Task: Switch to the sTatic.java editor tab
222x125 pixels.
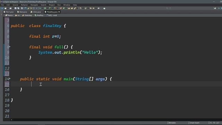Action: pyautogui.click(x=36, y=12)
